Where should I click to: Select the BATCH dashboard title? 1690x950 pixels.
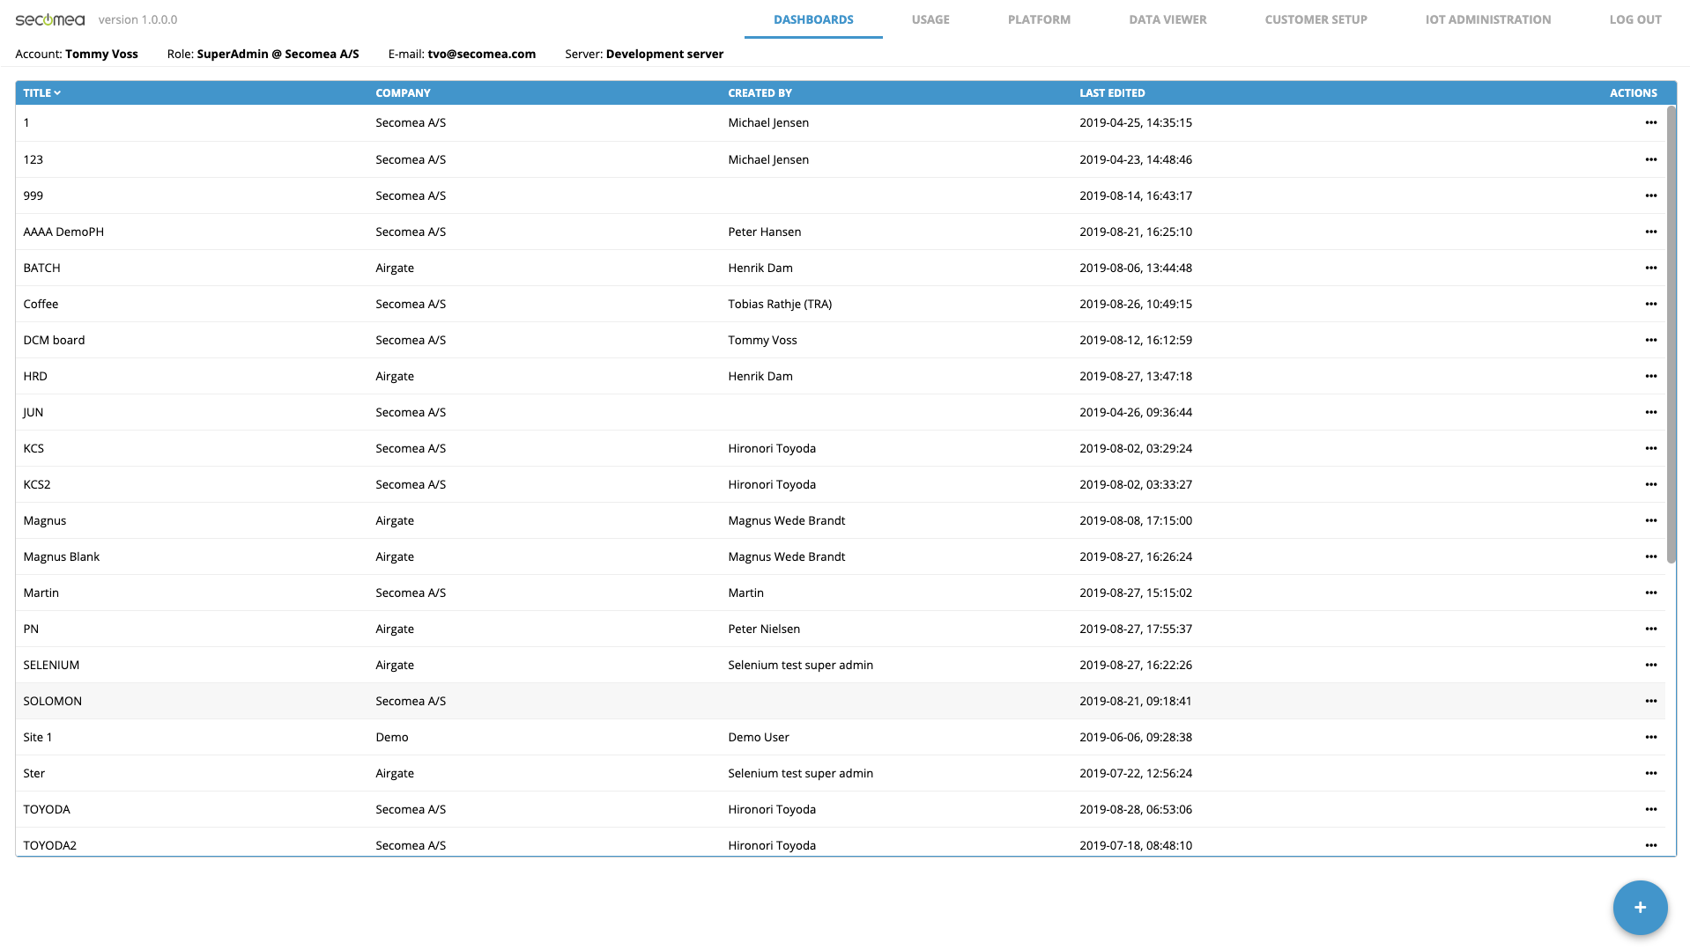(41, 268)
